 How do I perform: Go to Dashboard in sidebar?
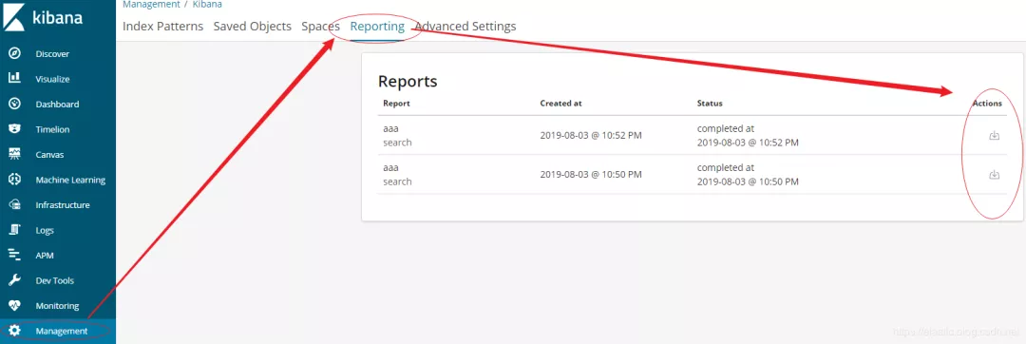click(58, 104)
